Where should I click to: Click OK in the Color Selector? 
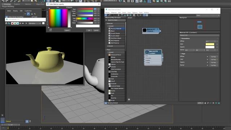pyautogui.click(x=89, y=30)
